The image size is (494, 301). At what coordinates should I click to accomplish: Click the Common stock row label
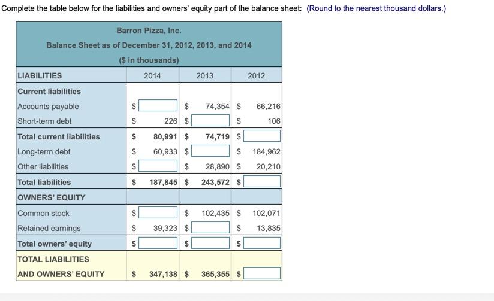tap(43, 213)
